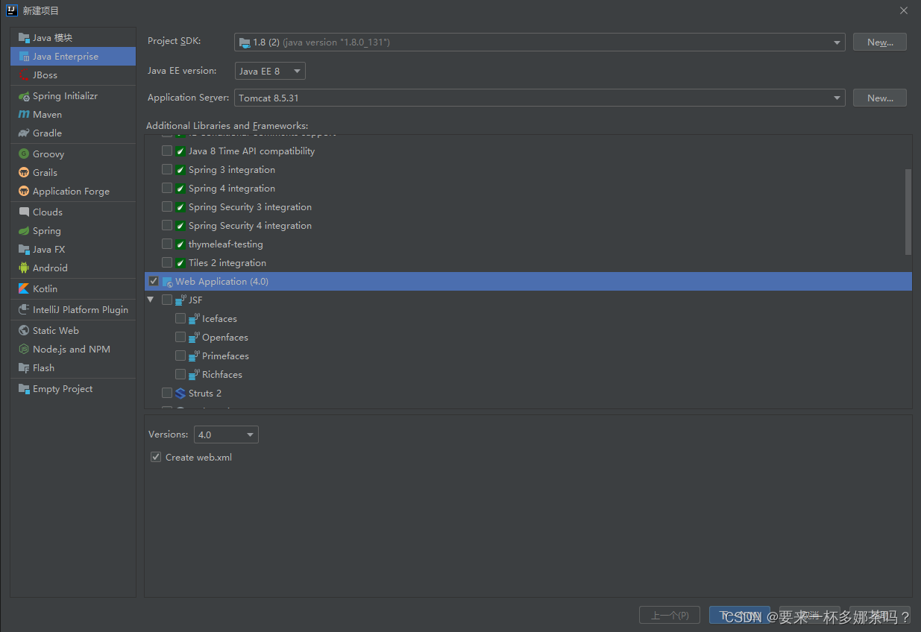Check the Spring 3 integration box
Viewport: 921px width, 632px height.
tap(167, 169)
